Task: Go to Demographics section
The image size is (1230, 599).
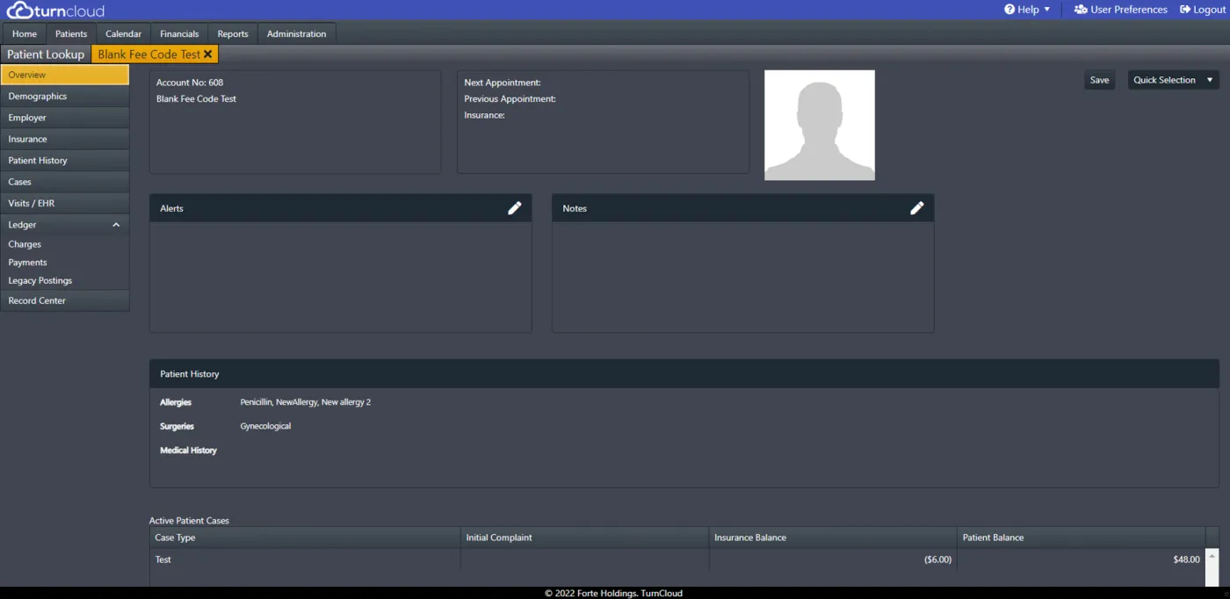Action: point(65,97)
